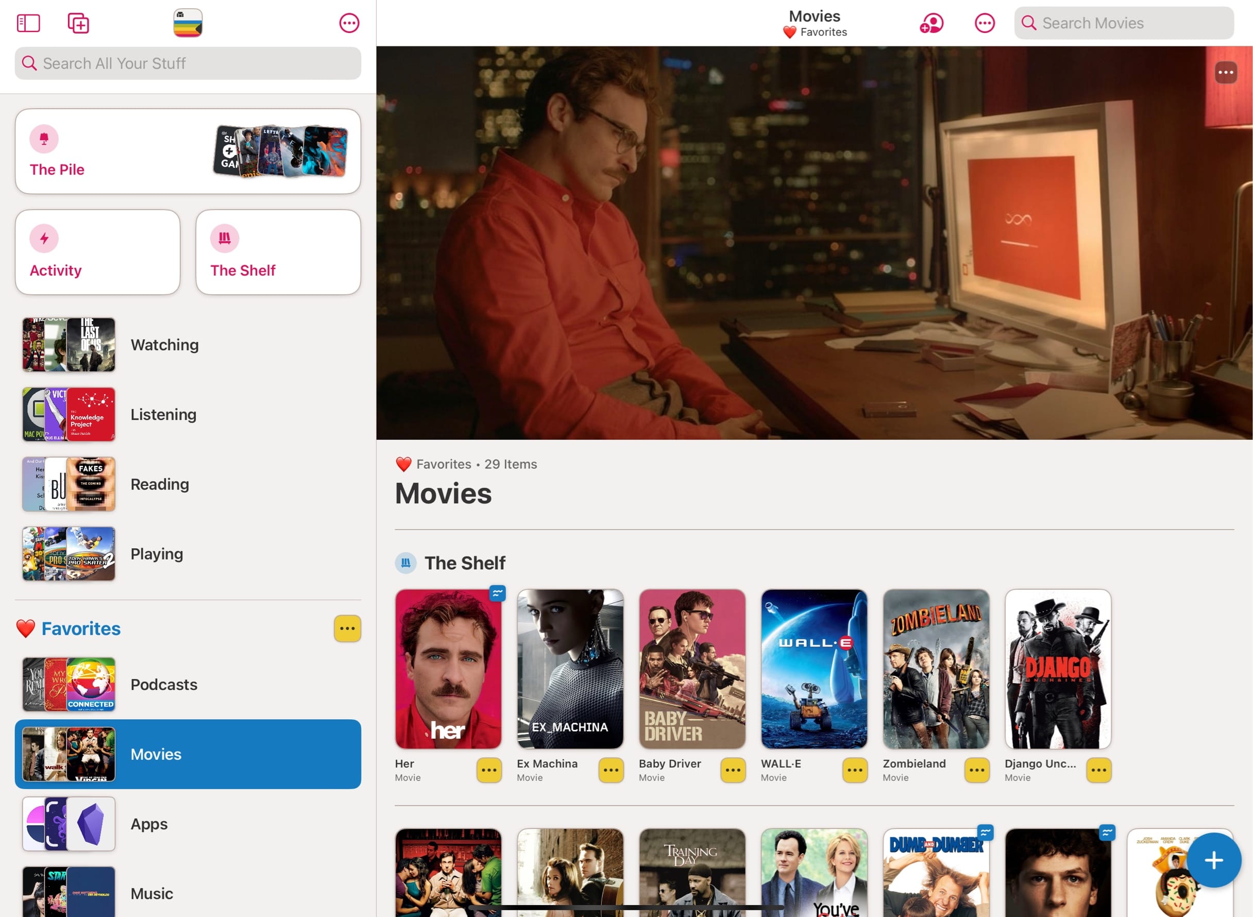Open options for Zombieland
1253x917 pixels.
pos(977,770)
